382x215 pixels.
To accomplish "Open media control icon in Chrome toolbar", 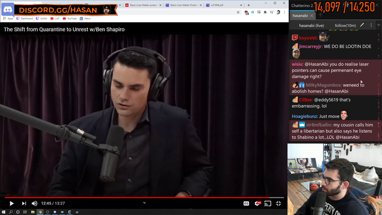I will pyautogui.click(x=272, y=12).
